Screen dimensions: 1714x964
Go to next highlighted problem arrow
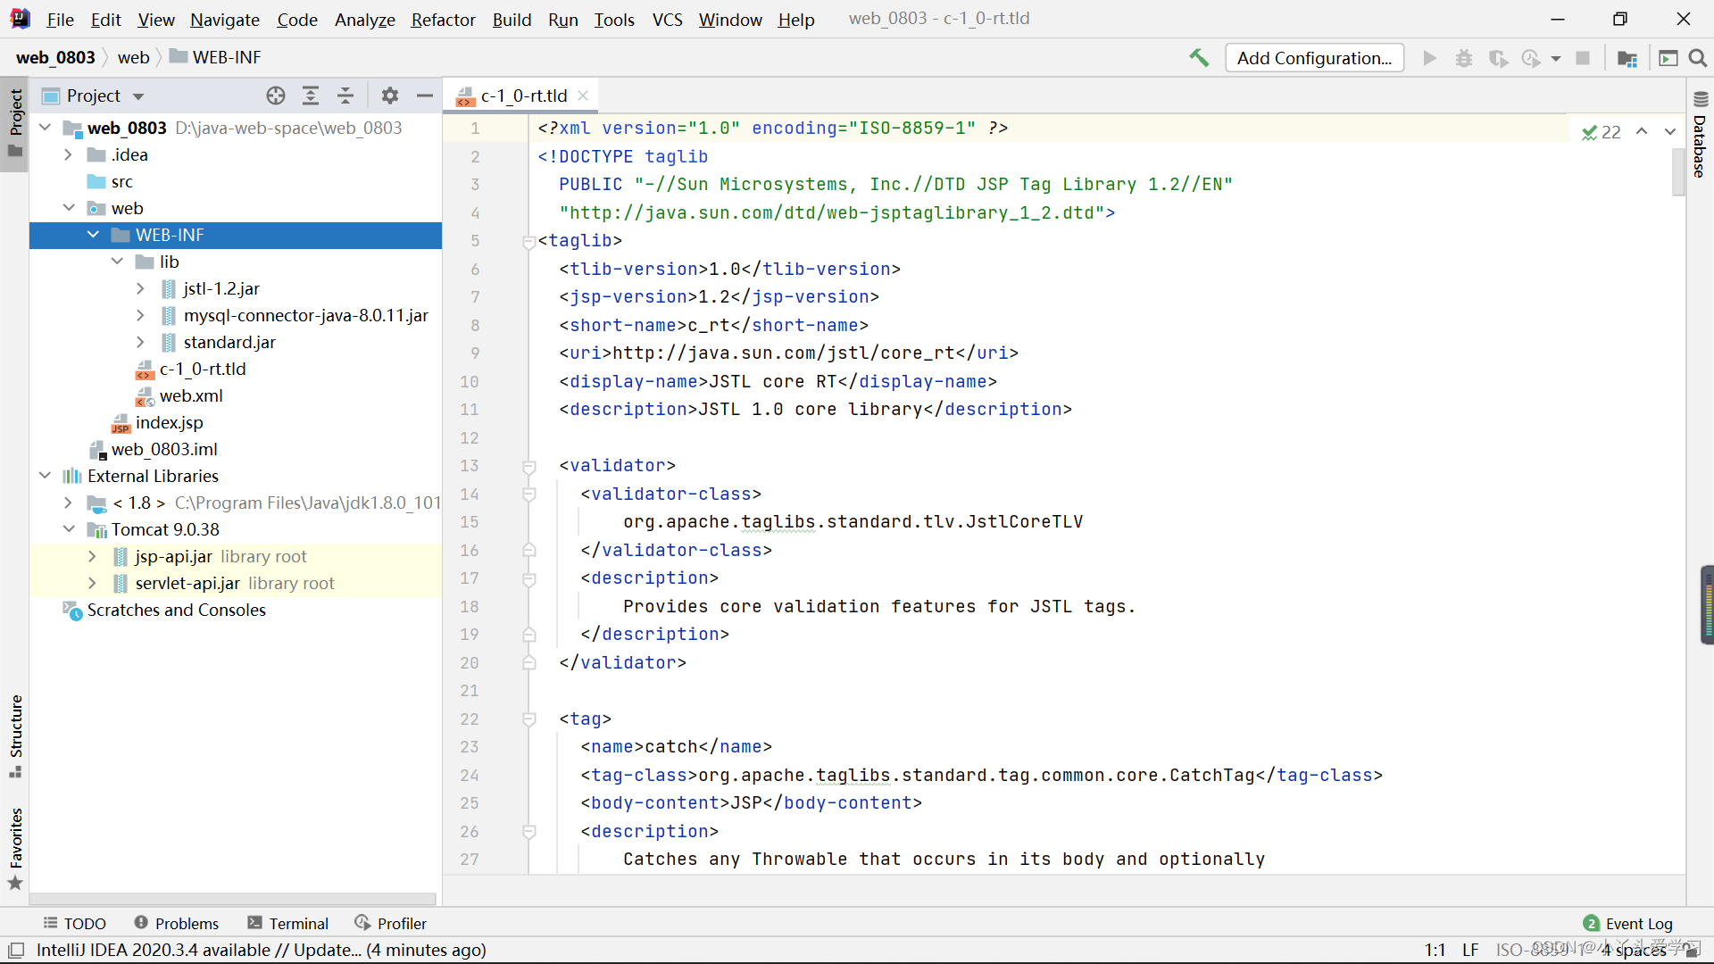pos(1670,131)
